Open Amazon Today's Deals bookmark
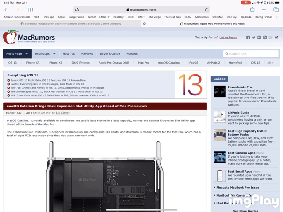 17,17
